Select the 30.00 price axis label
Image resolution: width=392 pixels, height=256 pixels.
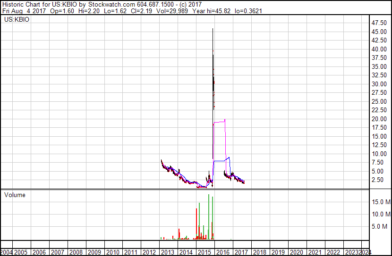coord(379,84)
